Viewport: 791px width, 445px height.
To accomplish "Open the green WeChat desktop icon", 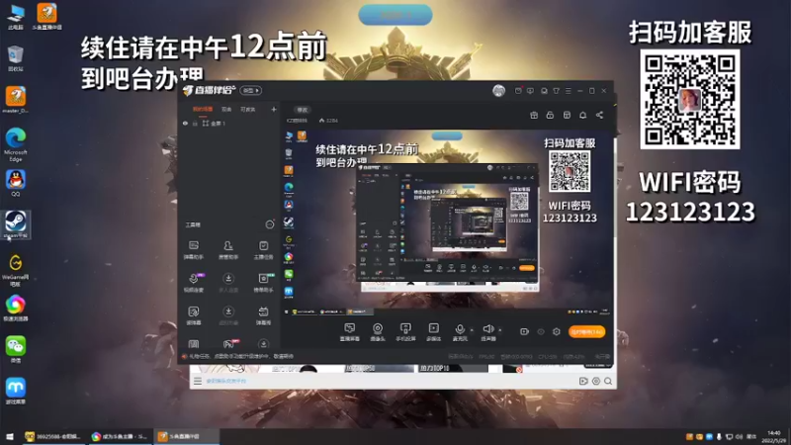I will pyautogui.click(x=16, y=349).
